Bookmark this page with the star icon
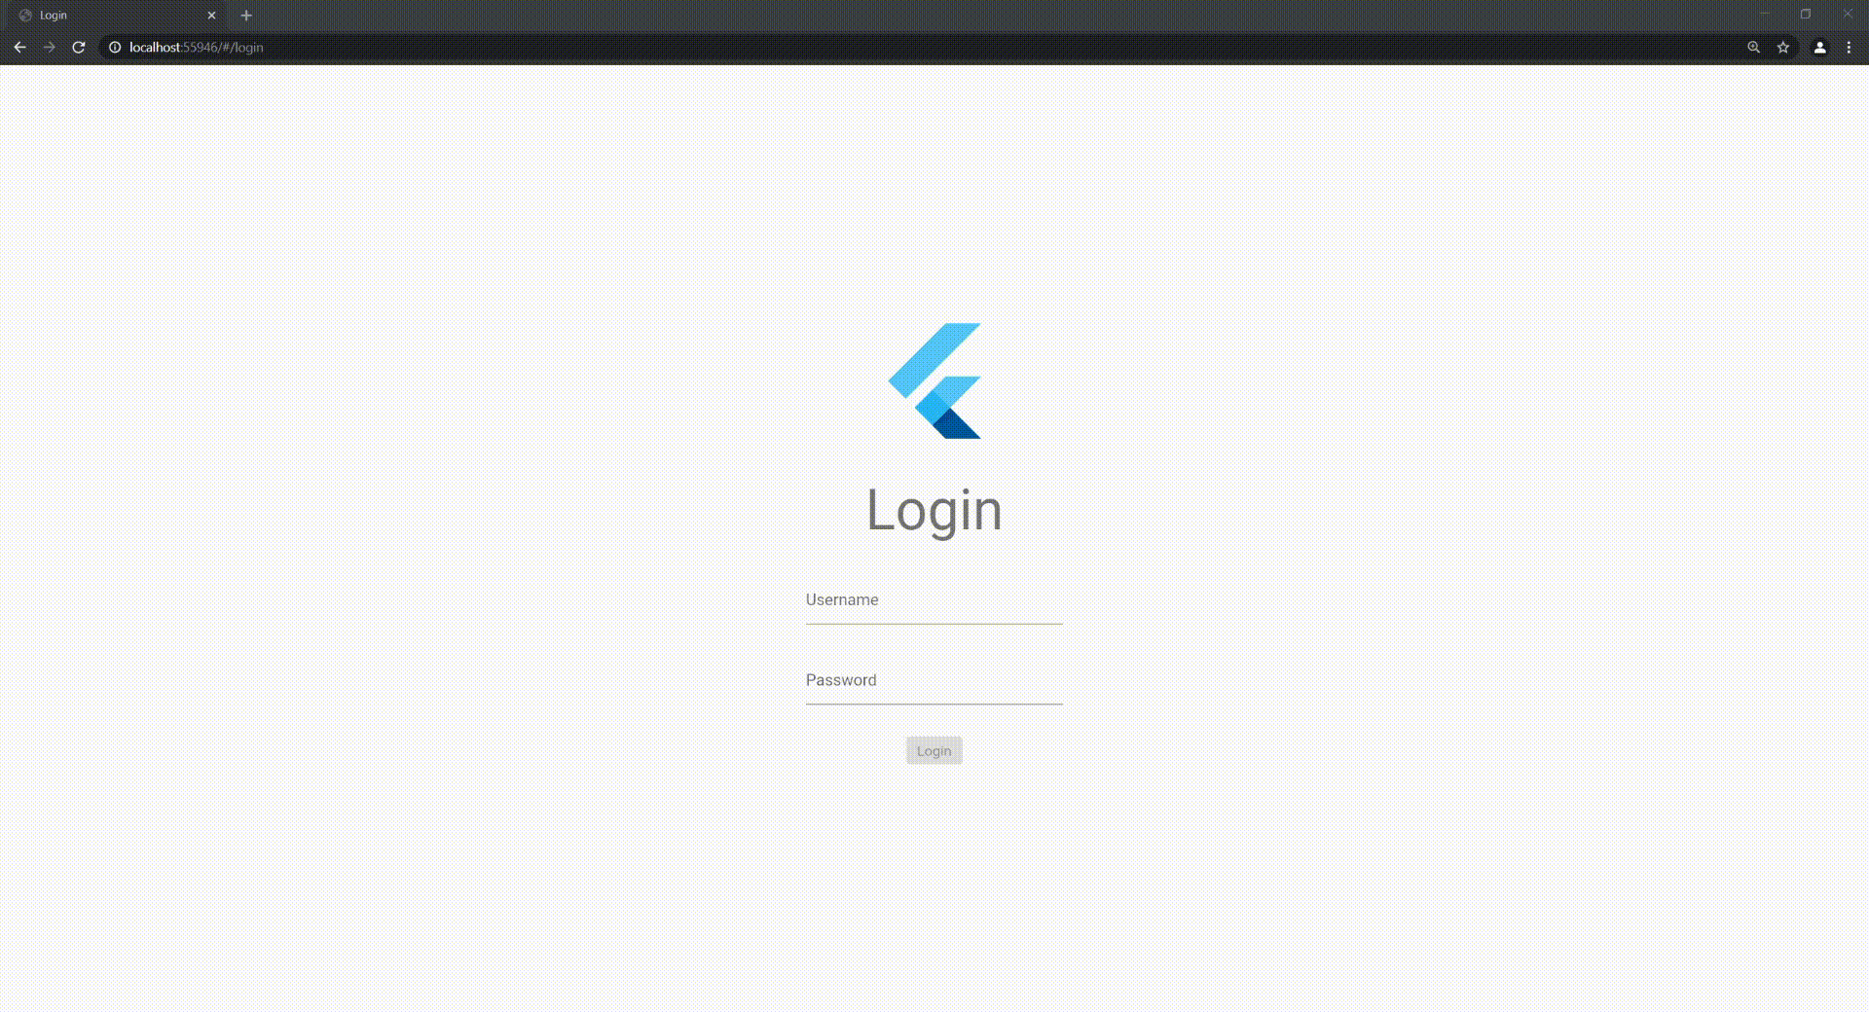1869x1012 pixels. click(1783, 47)
